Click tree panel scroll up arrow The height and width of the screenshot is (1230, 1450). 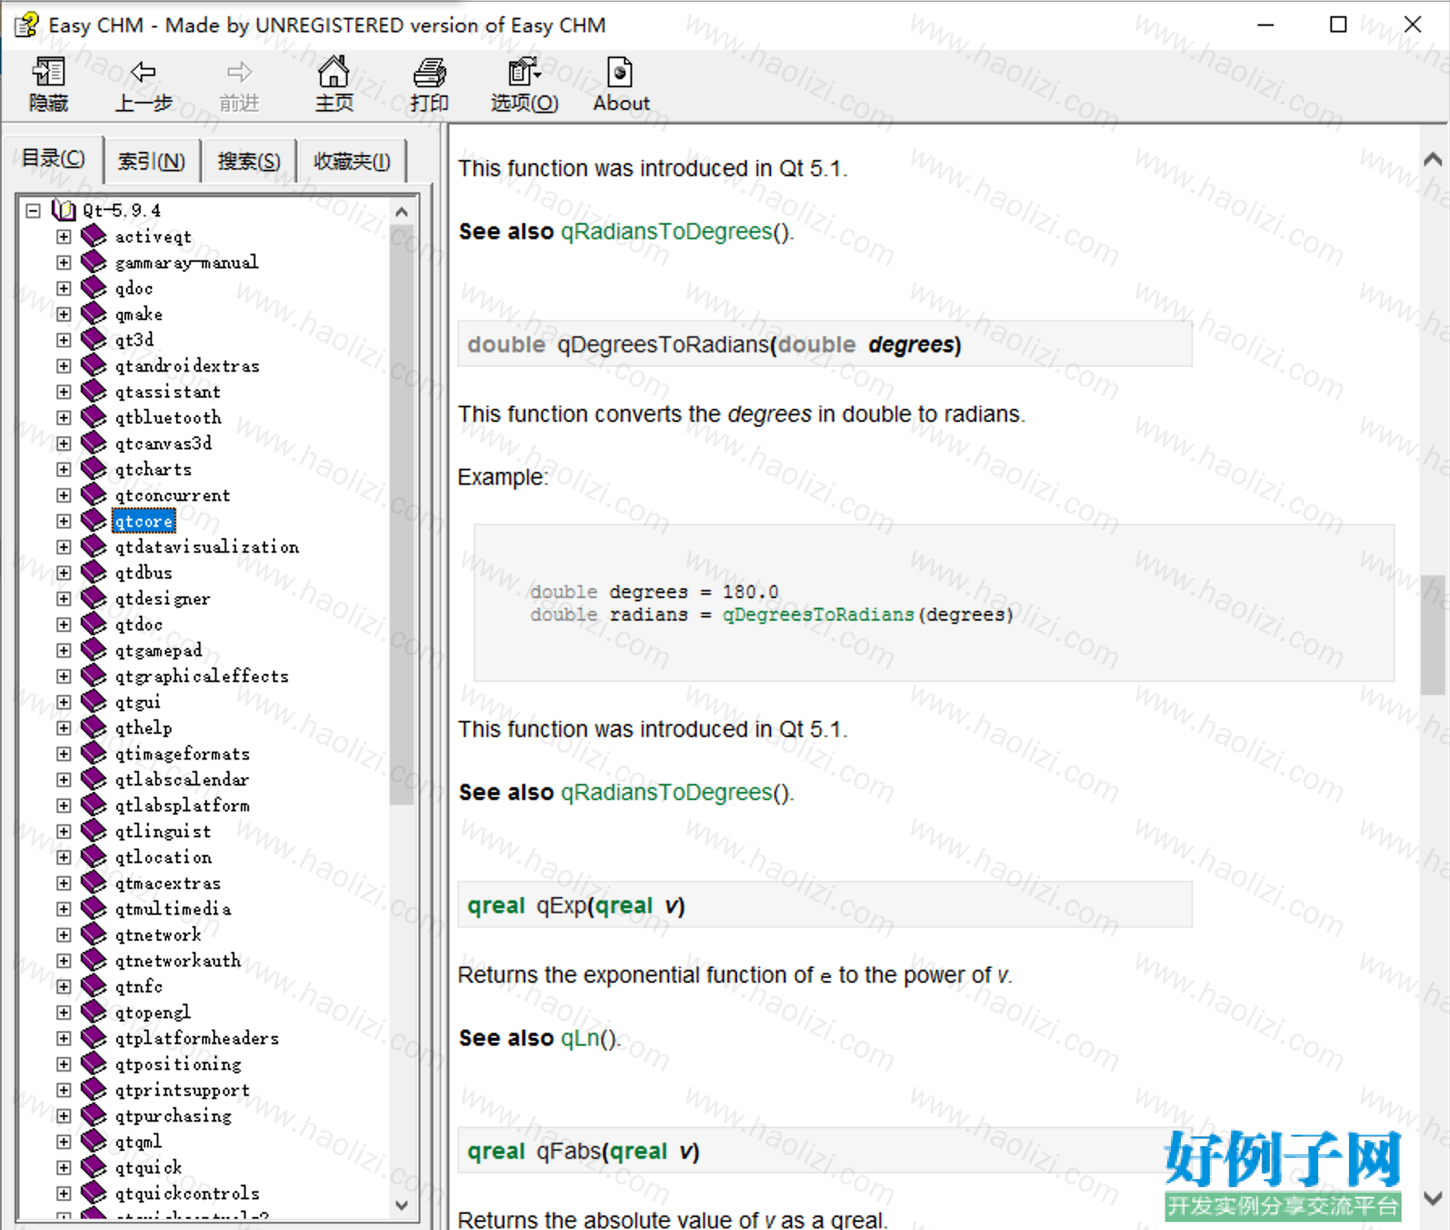click(402, 212)
